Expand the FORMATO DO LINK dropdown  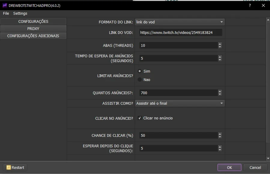click(x=180, y=22)
